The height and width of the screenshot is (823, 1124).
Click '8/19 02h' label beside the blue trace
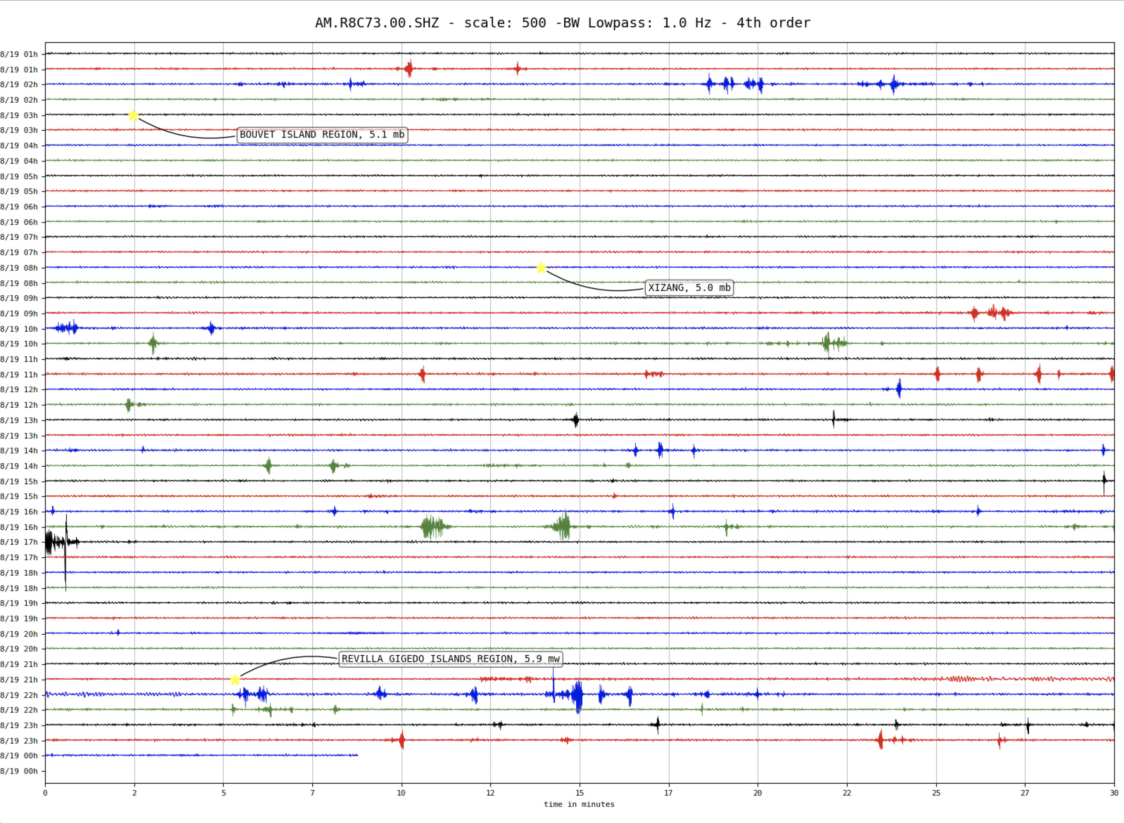click(x=19, y=85)
